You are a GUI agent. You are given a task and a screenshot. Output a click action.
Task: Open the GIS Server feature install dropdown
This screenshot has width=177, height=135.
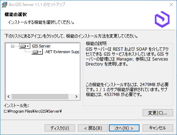click(24, 46)
